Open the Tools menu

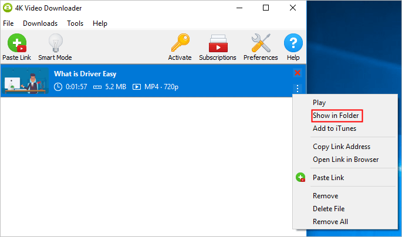tap(75, 23)
